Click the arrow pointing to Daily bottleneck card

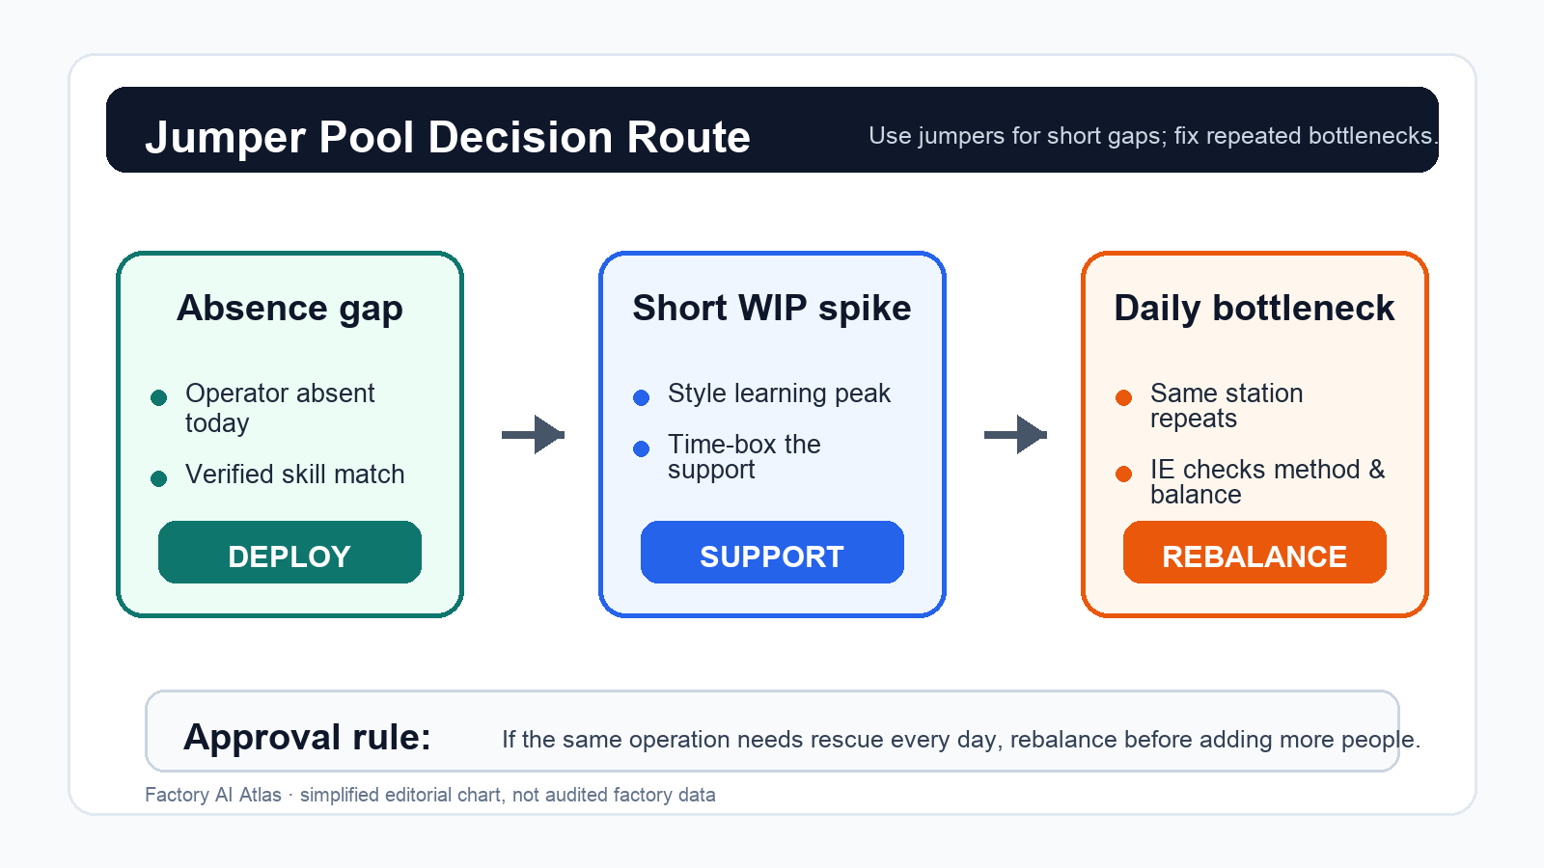pyautogui.click(x=1015, y=434)
